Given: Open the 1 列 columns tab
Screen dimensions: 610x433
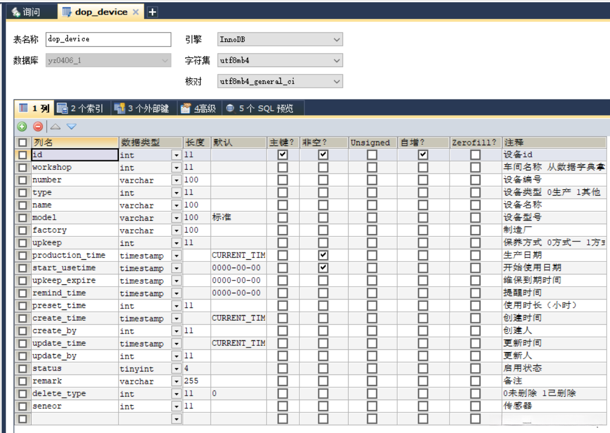Looking at the screenshot, I should pyautogui.click(x=34, y=108).
